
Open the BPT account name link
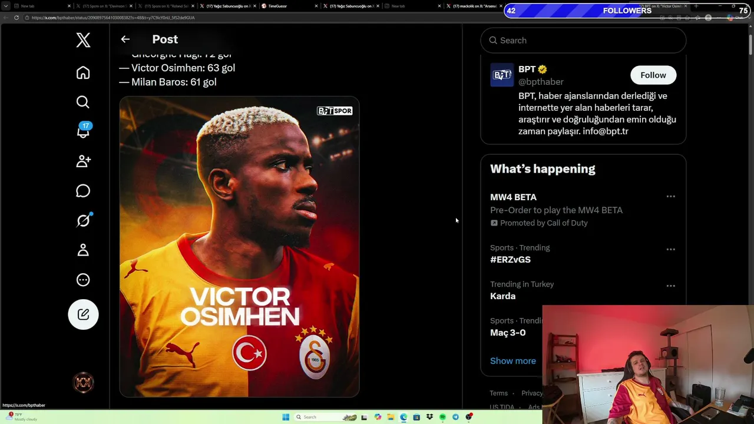tap(527, 69)
